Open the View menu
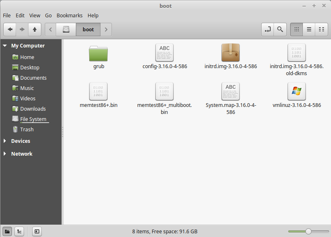 tap(35, 16)
